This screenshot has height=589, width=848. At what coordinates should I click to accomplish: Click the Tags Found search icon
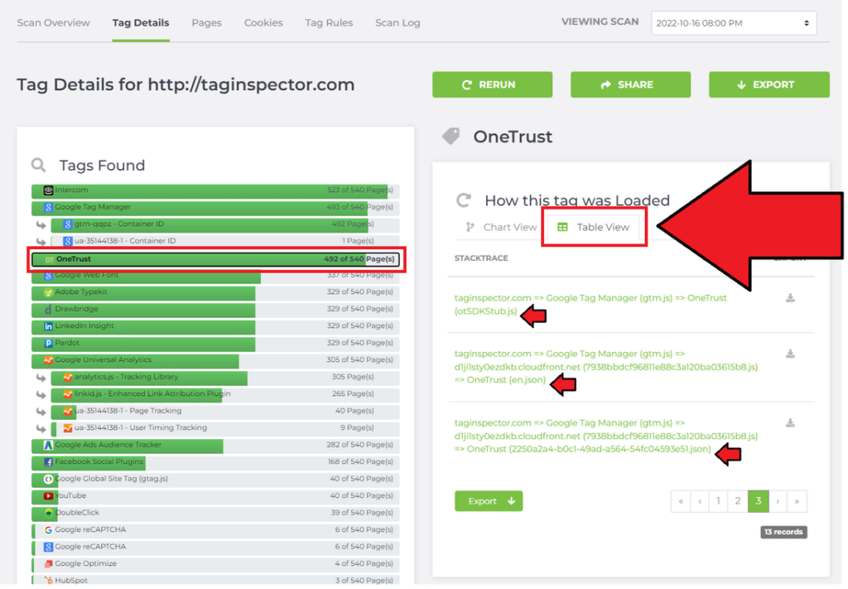(38, 165)
